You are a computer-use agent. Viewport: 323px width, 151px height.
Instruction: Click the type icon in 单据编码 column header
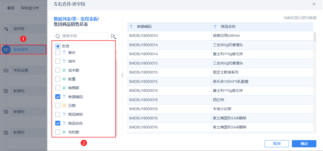coord(131,27)
